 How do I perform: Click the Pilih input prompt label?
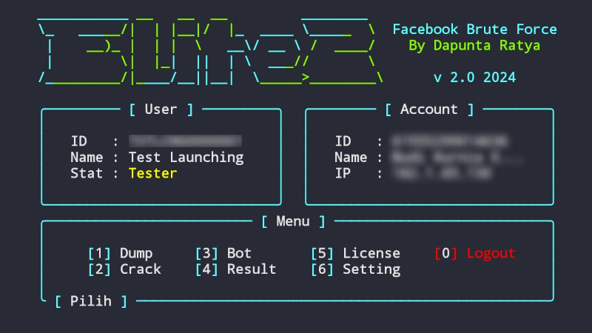click(x=91, y=301)
